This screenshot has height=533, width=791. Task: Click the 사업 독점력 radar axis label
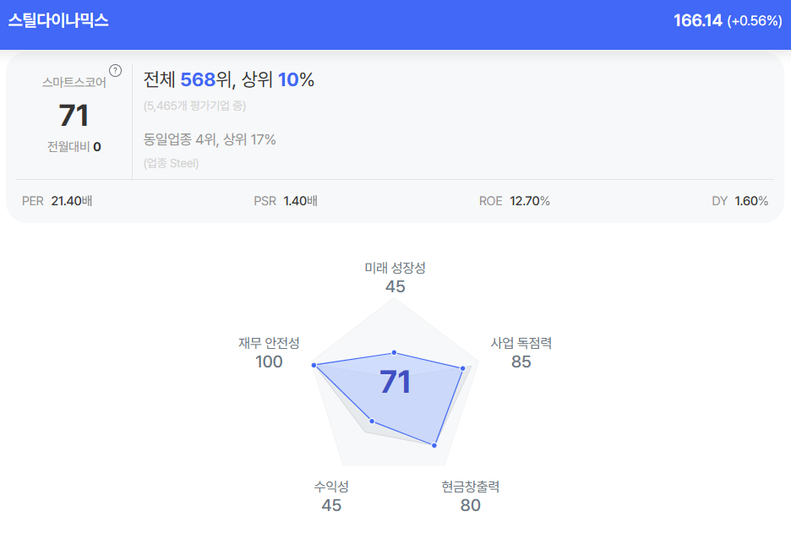coord(521,343)
